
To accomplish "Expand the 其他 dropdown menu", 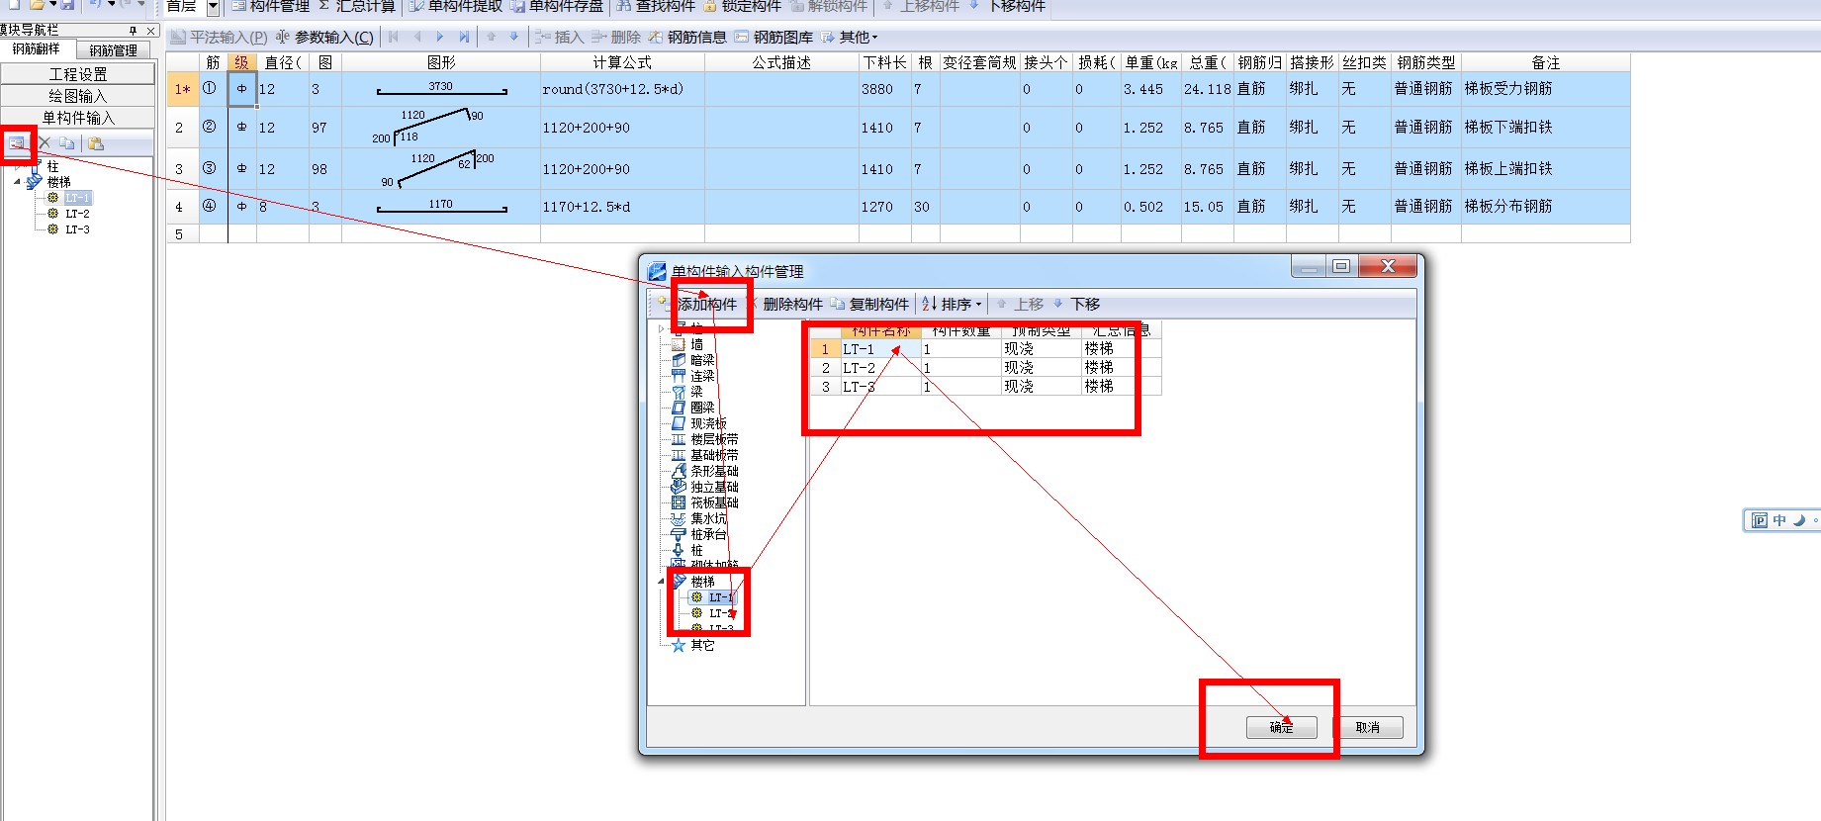I will [x=849, y=38].
